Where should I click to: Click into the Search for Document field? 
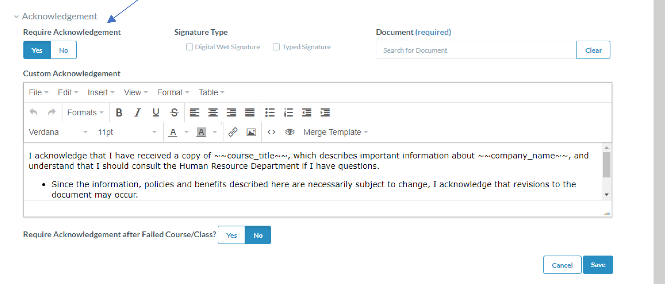coord(476,50)
